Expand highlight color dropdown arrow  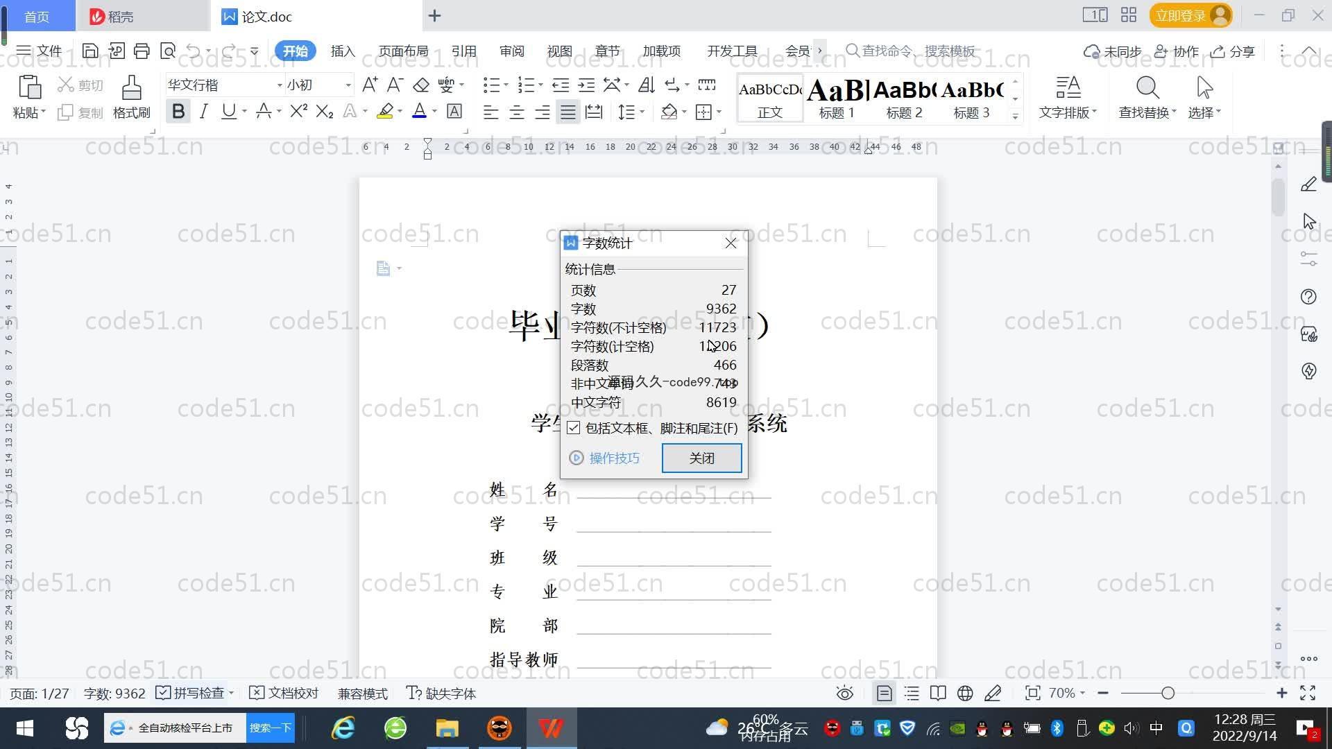click(x=400, y=112)
